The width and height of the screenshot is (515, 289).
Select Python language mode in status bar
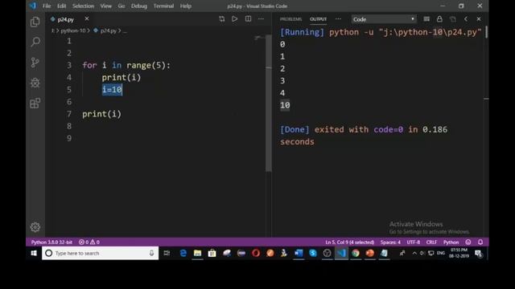451,242
